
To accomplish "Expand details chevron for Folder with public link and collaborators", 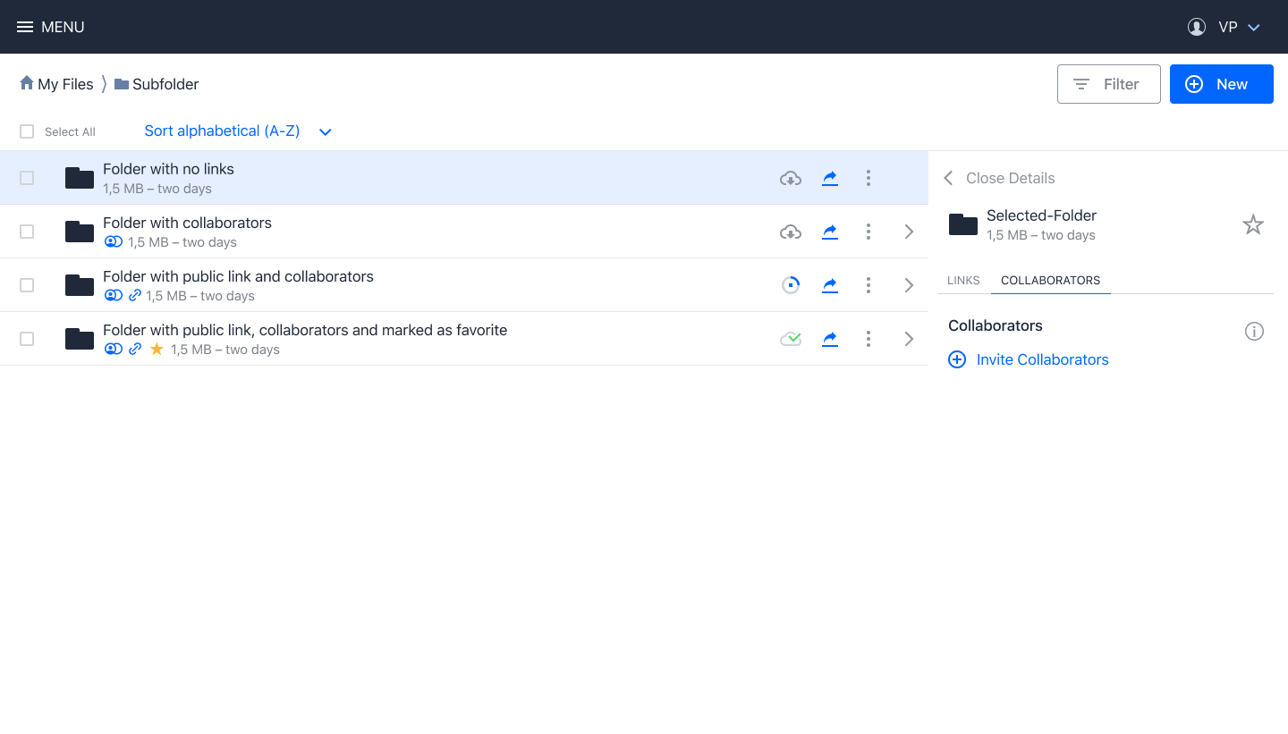I will pos(909,285).
